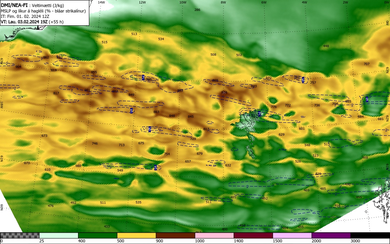Select the 772 value on the map
This screenshot has height=244, width=390.
[288, 105]
